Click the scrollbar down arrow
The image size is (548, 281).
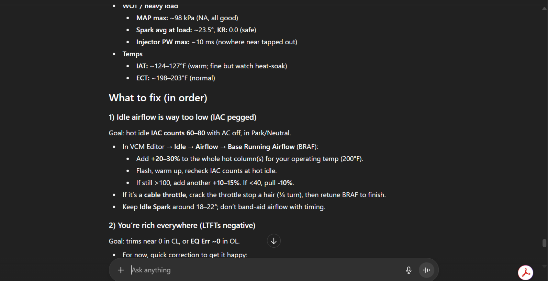coord(544,266)
